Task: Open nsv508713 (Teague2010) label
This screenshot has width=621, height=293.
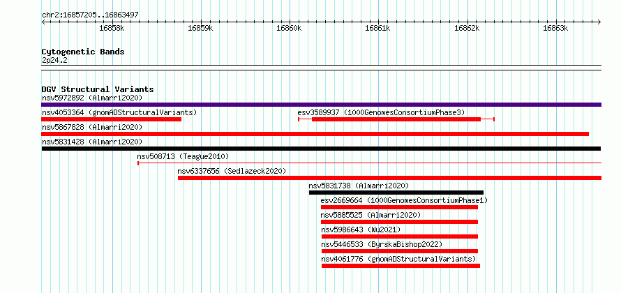Action: click(183, 156)
